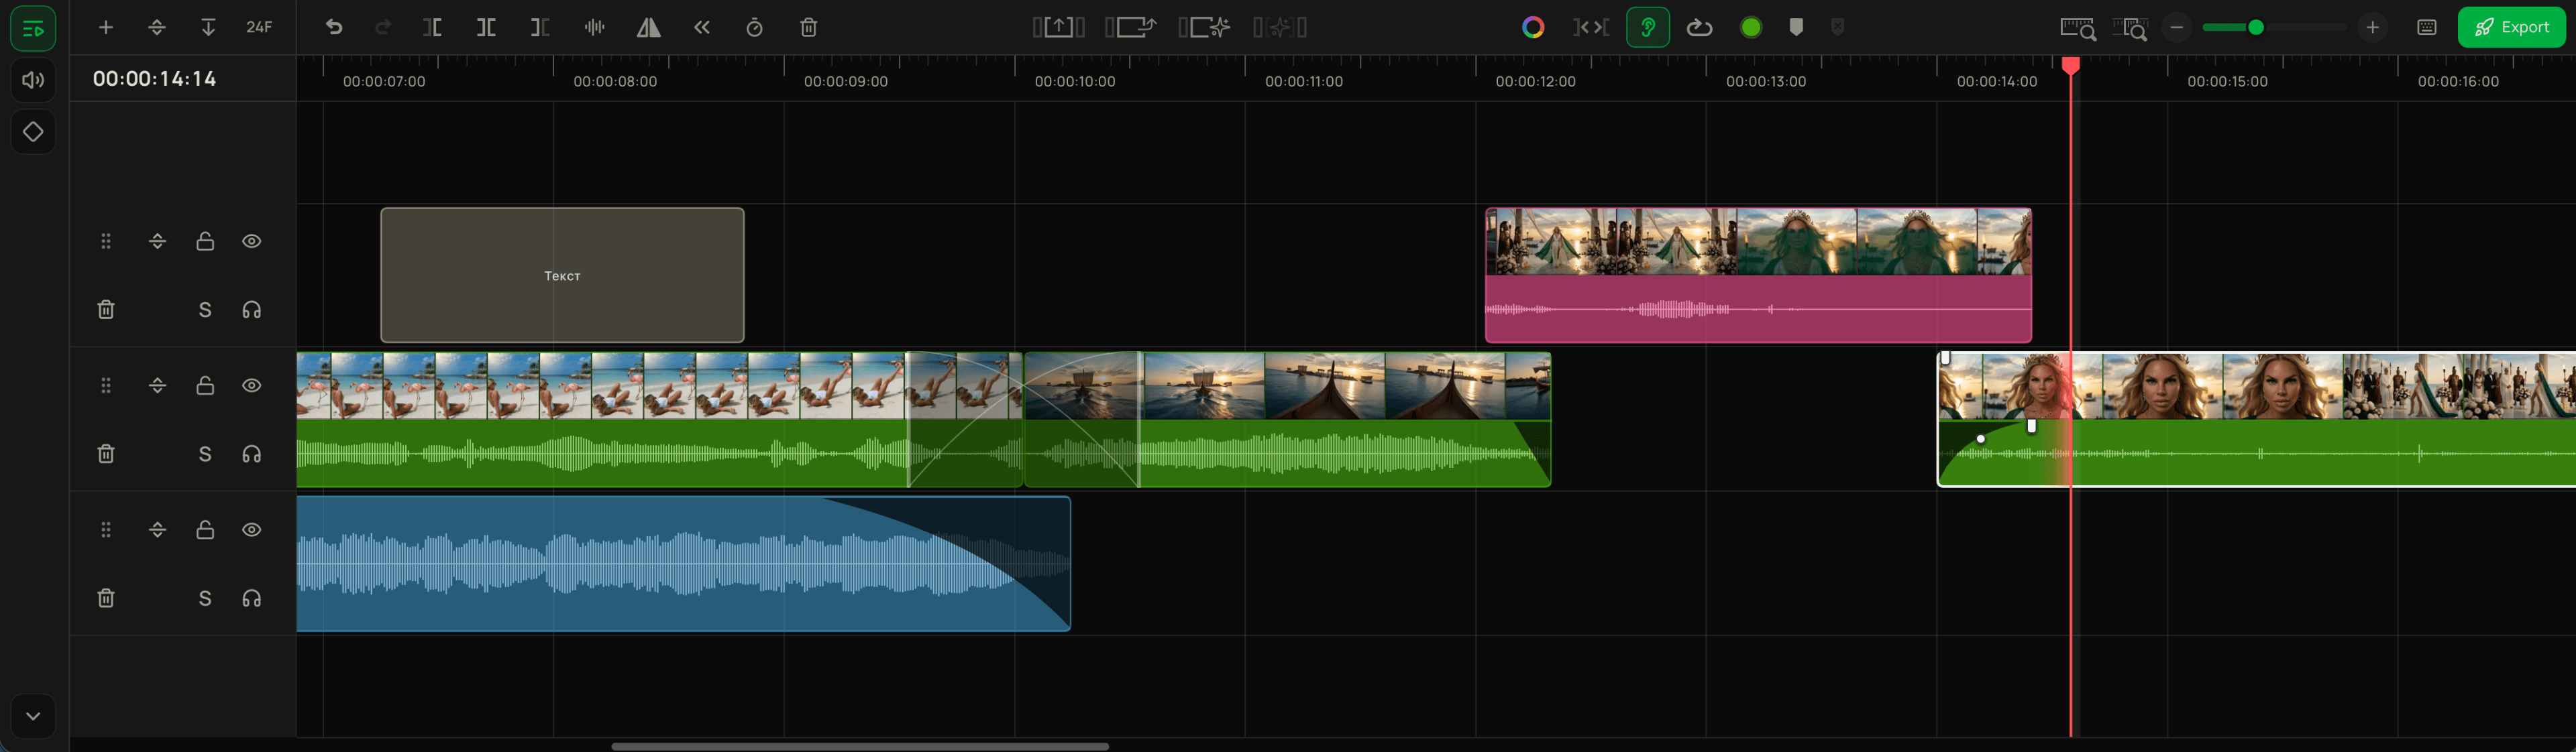
Task: Click the fit-timeline ruler magnifier icon
Action: [2078, 29]
